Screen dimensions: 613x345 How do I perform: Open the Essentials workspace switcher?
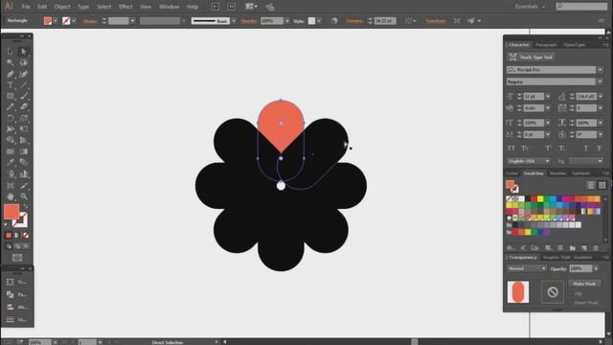click(530, 7)
